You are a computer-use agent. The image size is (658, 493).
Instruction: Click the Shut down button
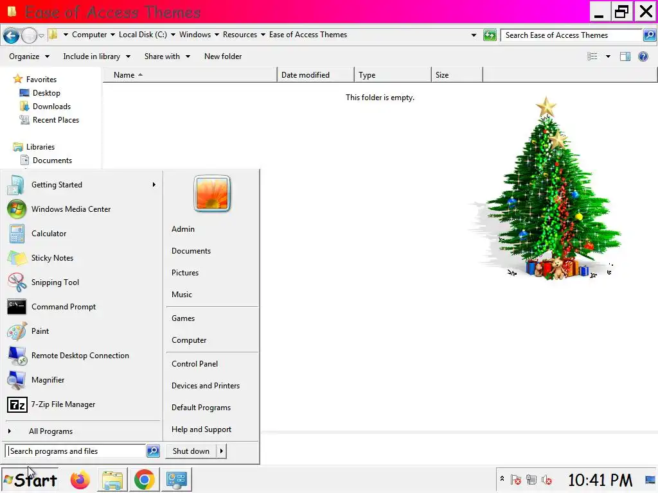pyautogui.click(x=191, y=451)
